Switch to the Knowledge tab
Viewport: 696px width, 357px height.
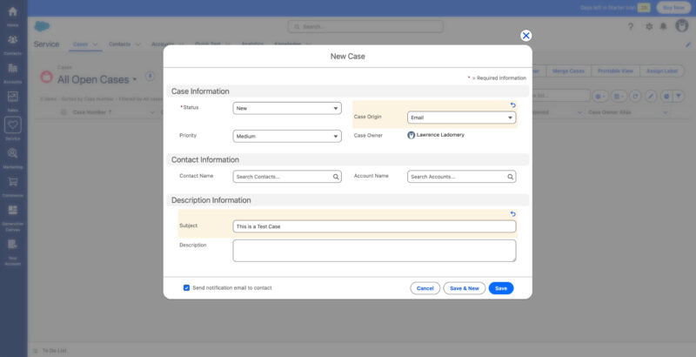(288, 44)
